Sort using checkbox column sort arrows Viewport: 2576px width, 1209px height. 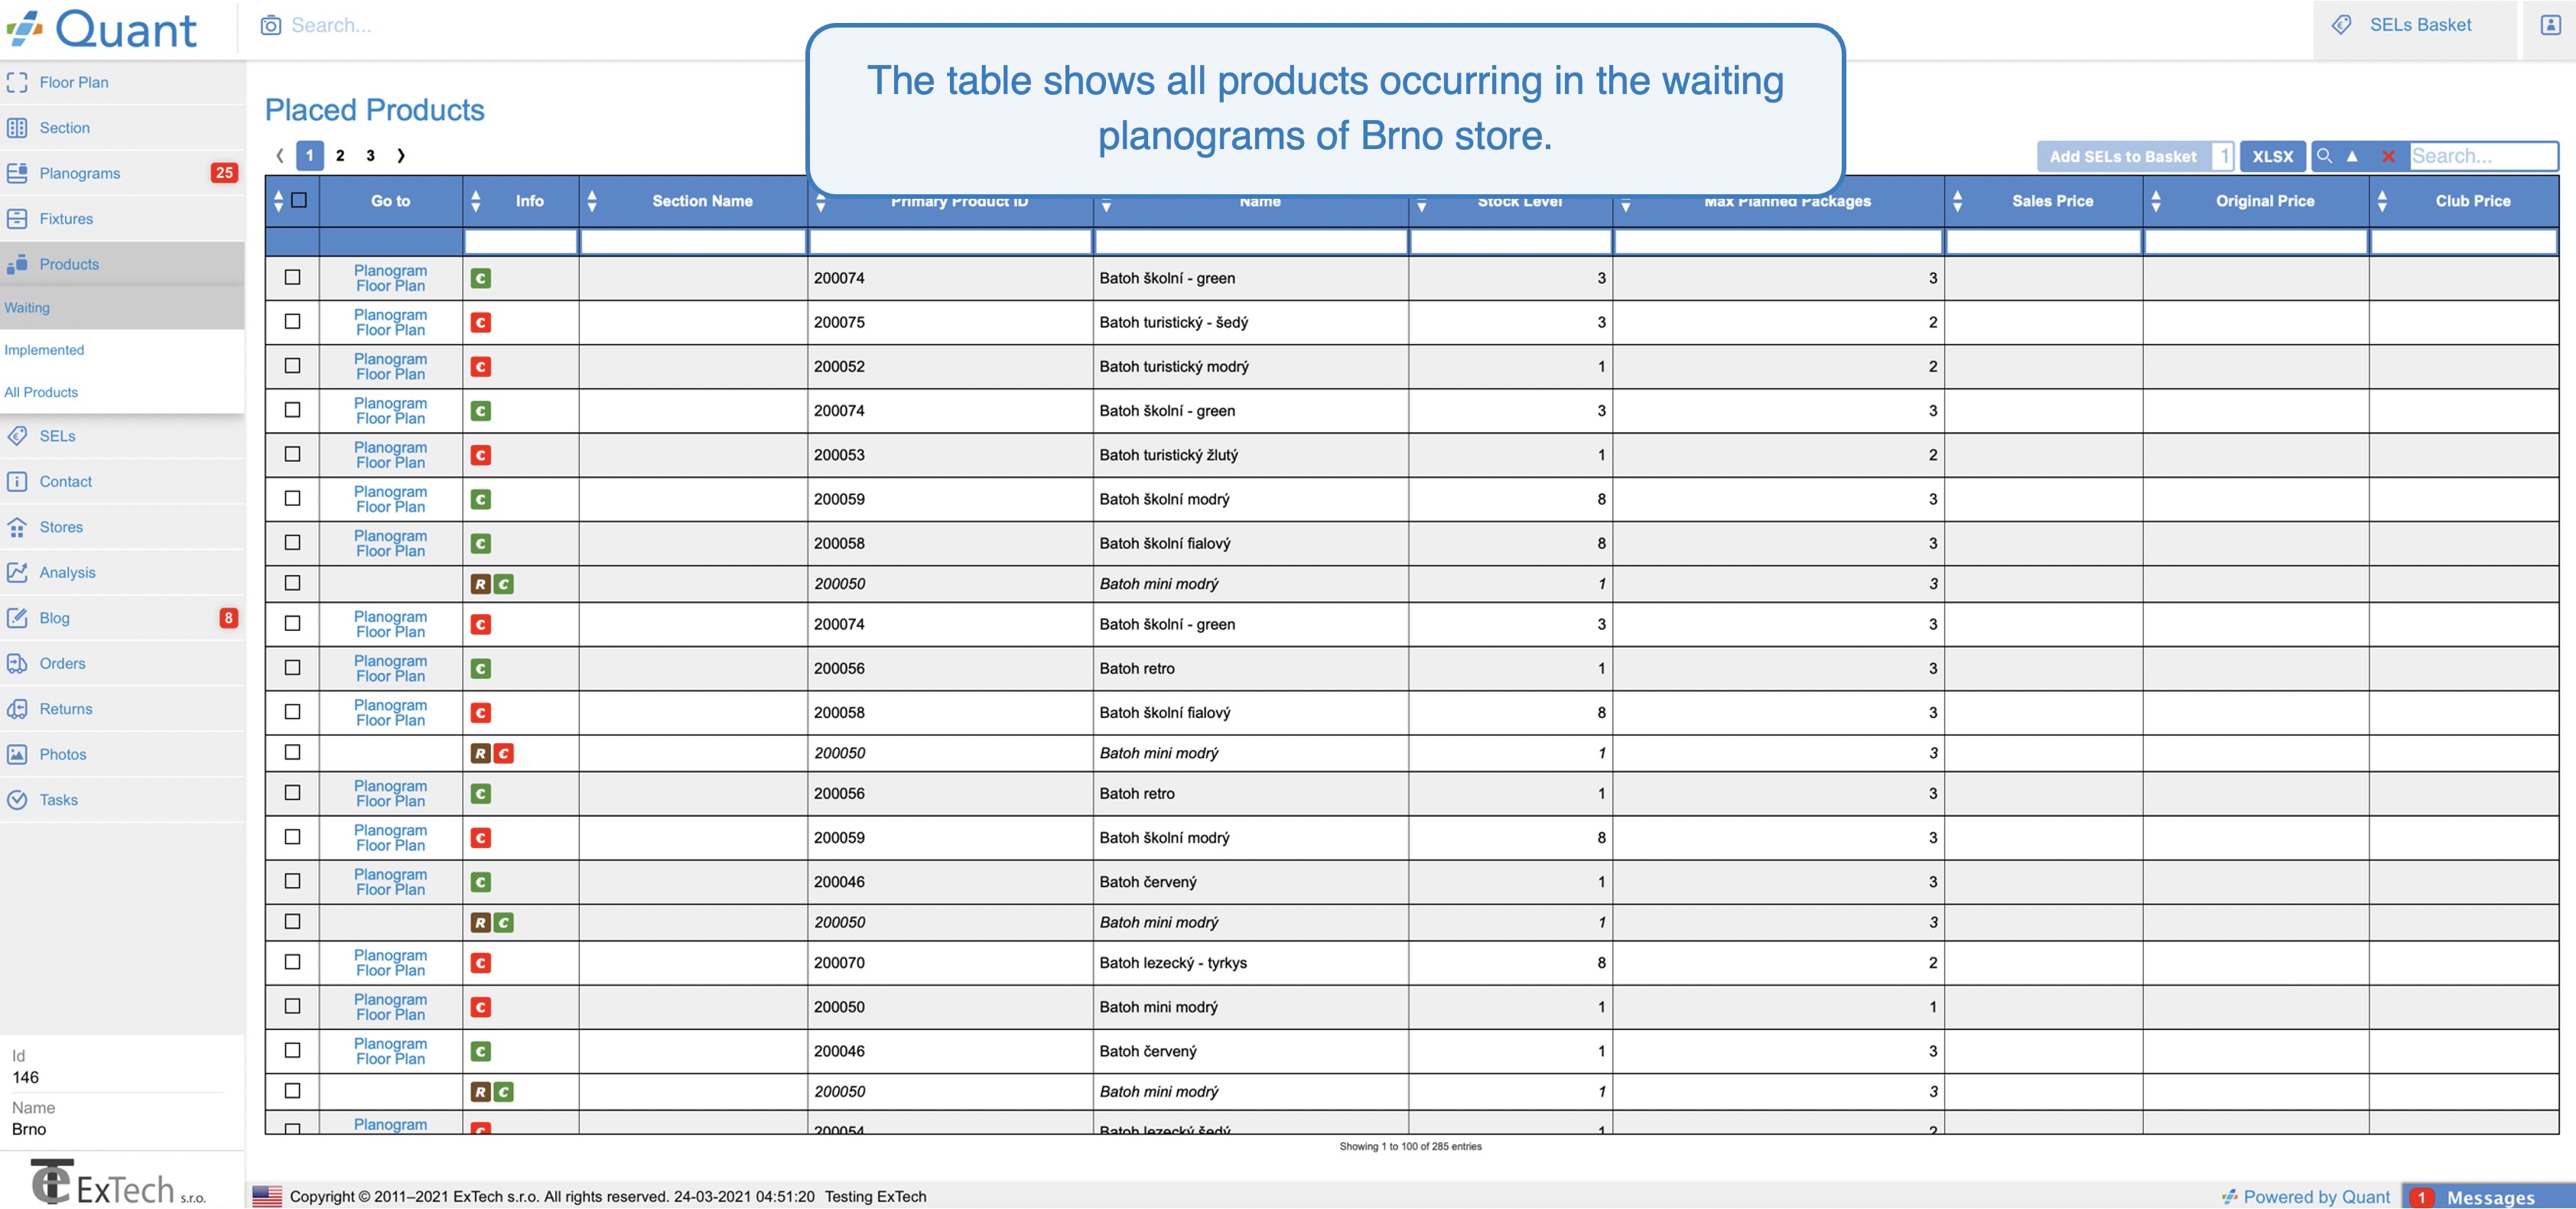click(278, 201)
